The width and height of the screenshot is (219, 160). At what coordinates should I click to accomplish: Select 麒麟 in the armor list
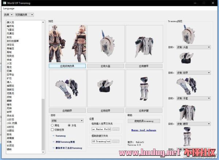coord(9,101)
